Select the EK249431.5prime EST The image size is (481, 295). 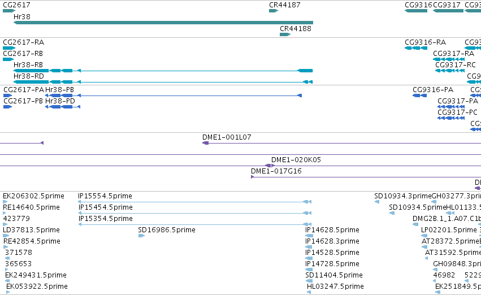pyautogui.click(x=7, y=281)
